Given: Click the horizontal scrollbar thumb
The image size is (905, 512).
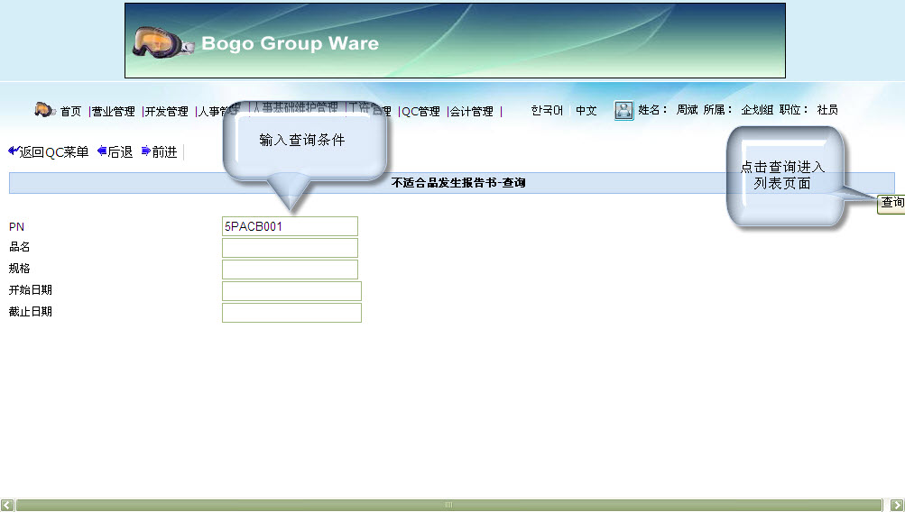Looking at the screenshot, I should point(449,505).
